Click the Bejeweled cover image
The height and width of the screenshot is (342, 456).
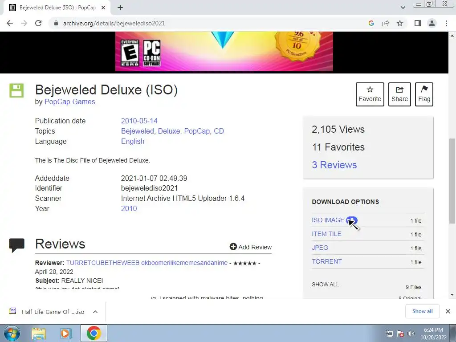(x=224, y=51)
